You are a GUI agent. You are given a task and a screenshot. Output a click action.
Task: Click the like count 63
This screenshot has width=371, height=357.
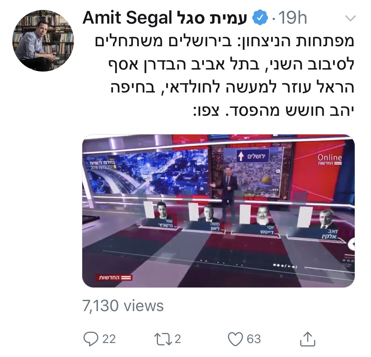point(254,339)
